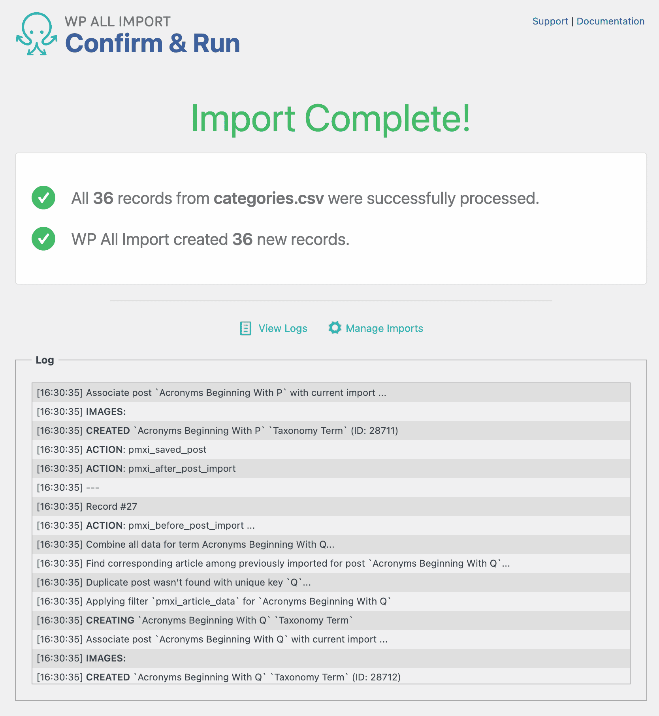Go to Manage Imports link
659x716 pixels.
coord(384,328)
